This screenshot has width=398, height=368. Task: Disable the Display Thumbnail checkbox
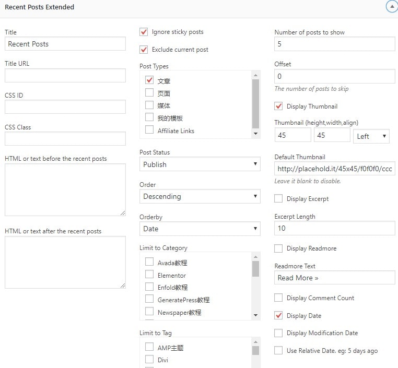point(278,106)
